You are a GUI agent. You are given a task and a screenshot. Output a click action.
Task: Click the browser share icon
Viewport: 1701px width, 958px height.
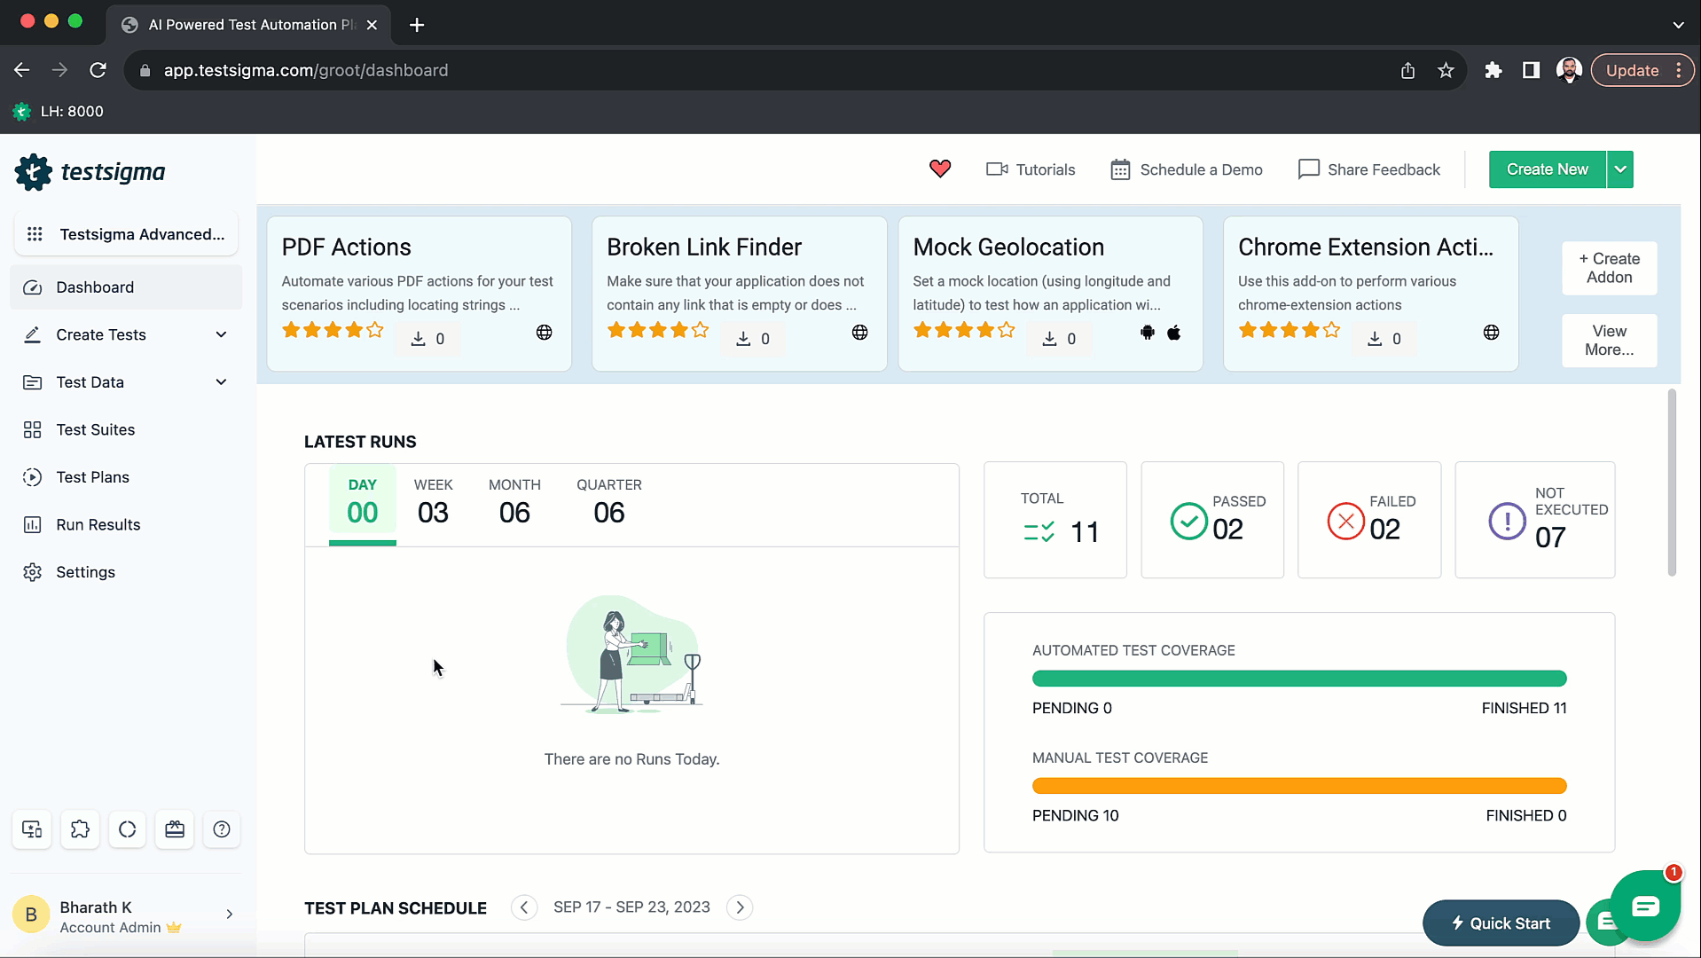[x=1407, y=70]
